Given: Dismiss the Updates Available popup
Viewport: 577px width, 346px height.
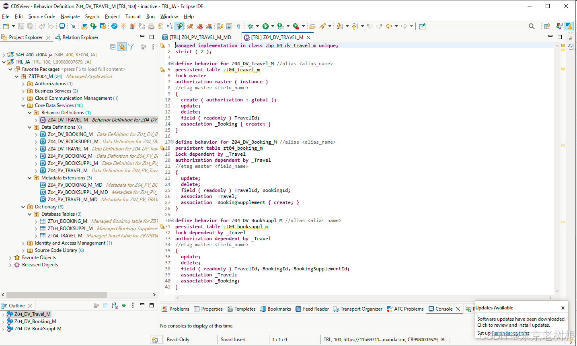Looking at the screenshot, I should click(x=563, y=307).
